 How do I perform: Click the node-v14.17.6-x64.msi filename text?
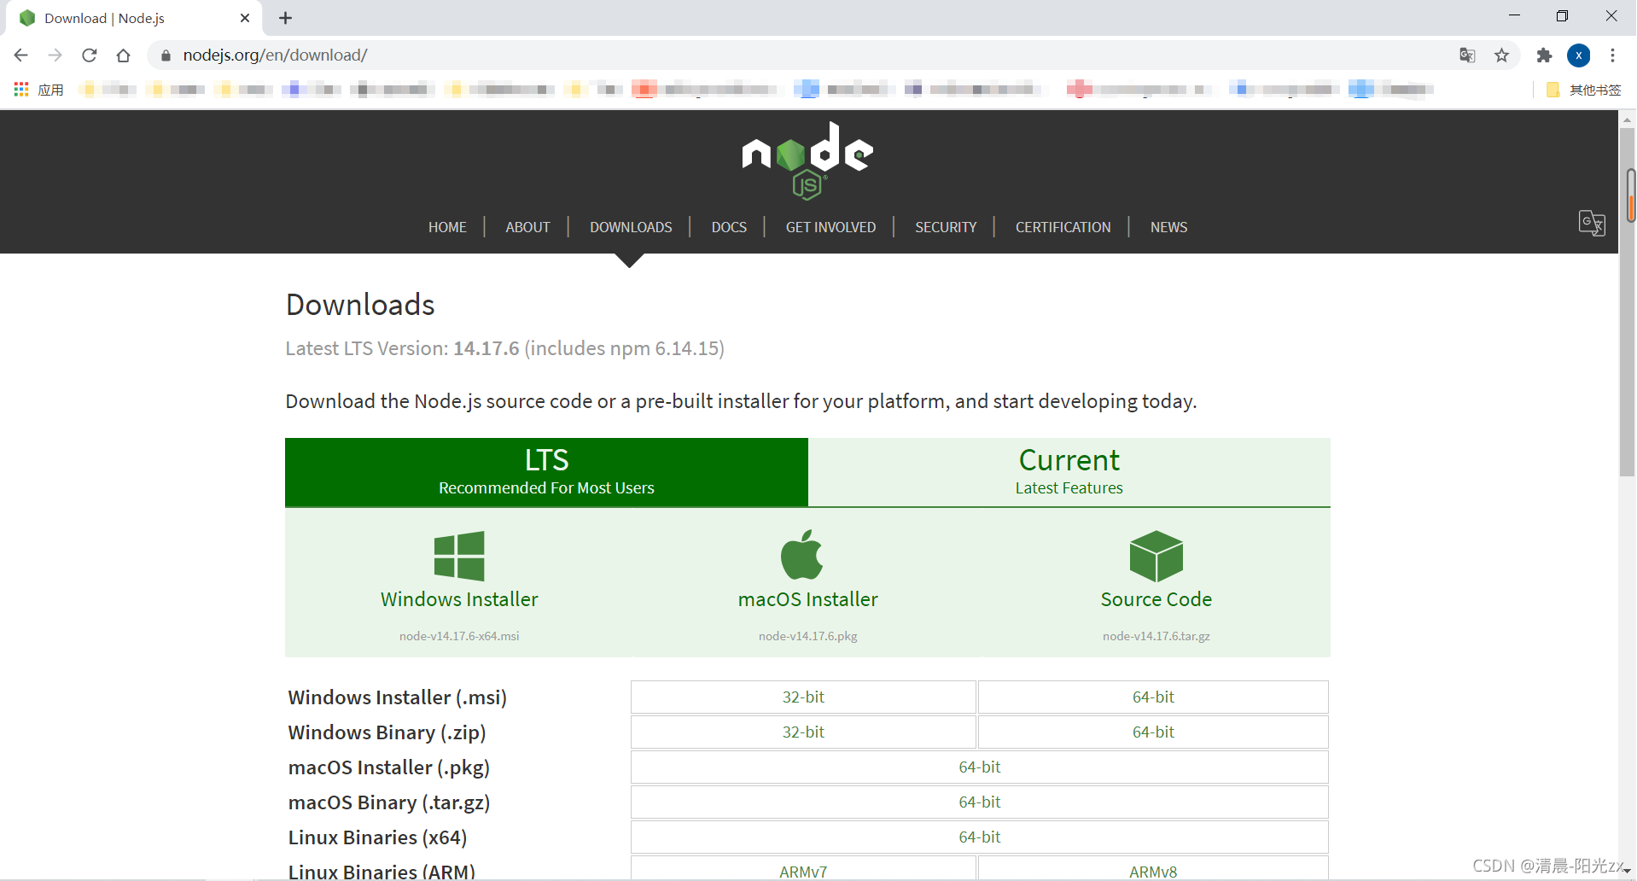(459, 636)
